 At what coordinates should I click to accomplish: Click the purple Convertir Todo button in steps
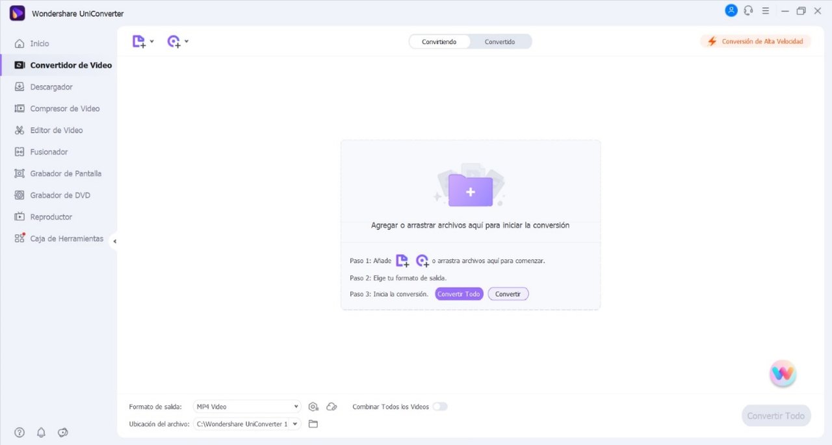click(x=459, y=294)
